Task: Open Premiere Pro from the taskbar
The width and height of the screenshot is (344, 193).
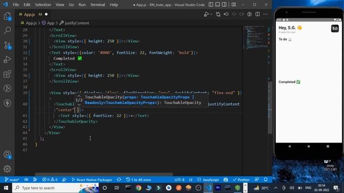Action: [x=218, y=188]
